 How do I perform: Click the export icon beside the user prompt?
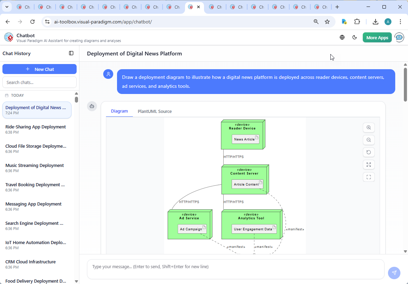[92, 106]
